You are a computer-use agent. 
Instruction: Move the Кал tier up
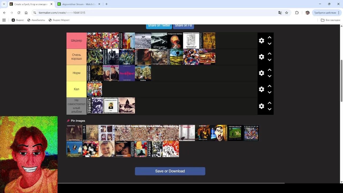(270, 86)
